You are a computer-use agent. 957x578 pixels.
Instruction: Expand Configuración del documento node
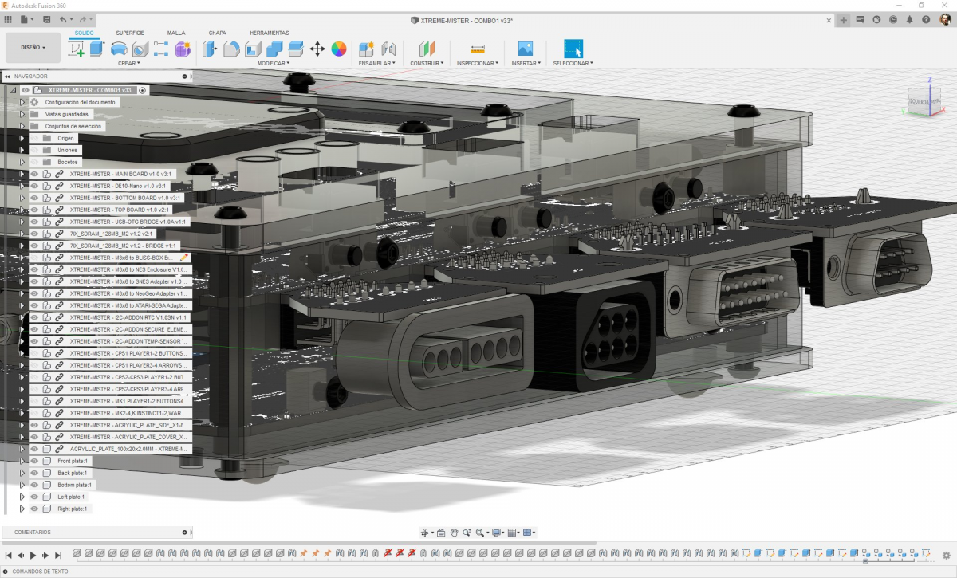coord(22,102)
